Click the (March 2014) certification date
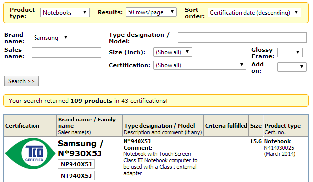The width and height of the screenshot is (313, 182). click(279, 154)
